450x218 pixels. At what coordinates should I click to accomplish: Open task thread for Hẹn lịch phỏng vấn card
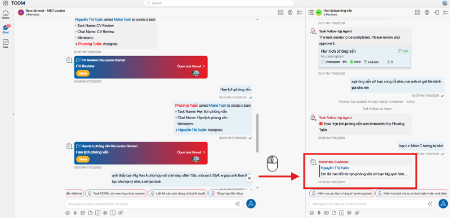pos(191,152)
